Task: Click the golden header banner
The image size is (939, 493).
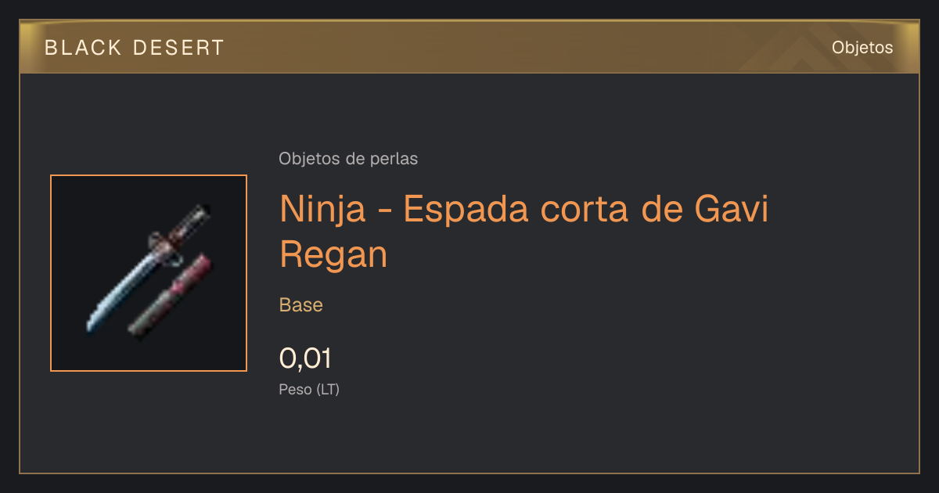Action: pos(469,47)
